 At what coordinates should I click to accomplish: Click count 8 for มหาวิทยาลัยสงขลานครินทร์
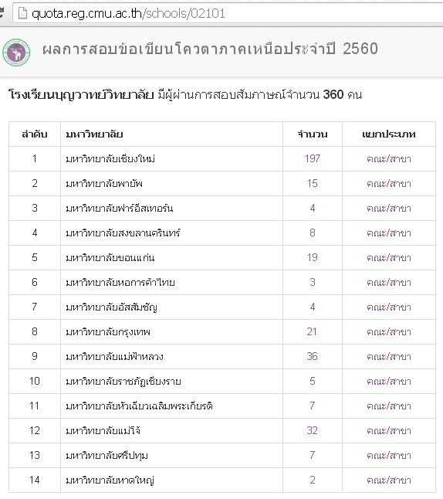313,233
